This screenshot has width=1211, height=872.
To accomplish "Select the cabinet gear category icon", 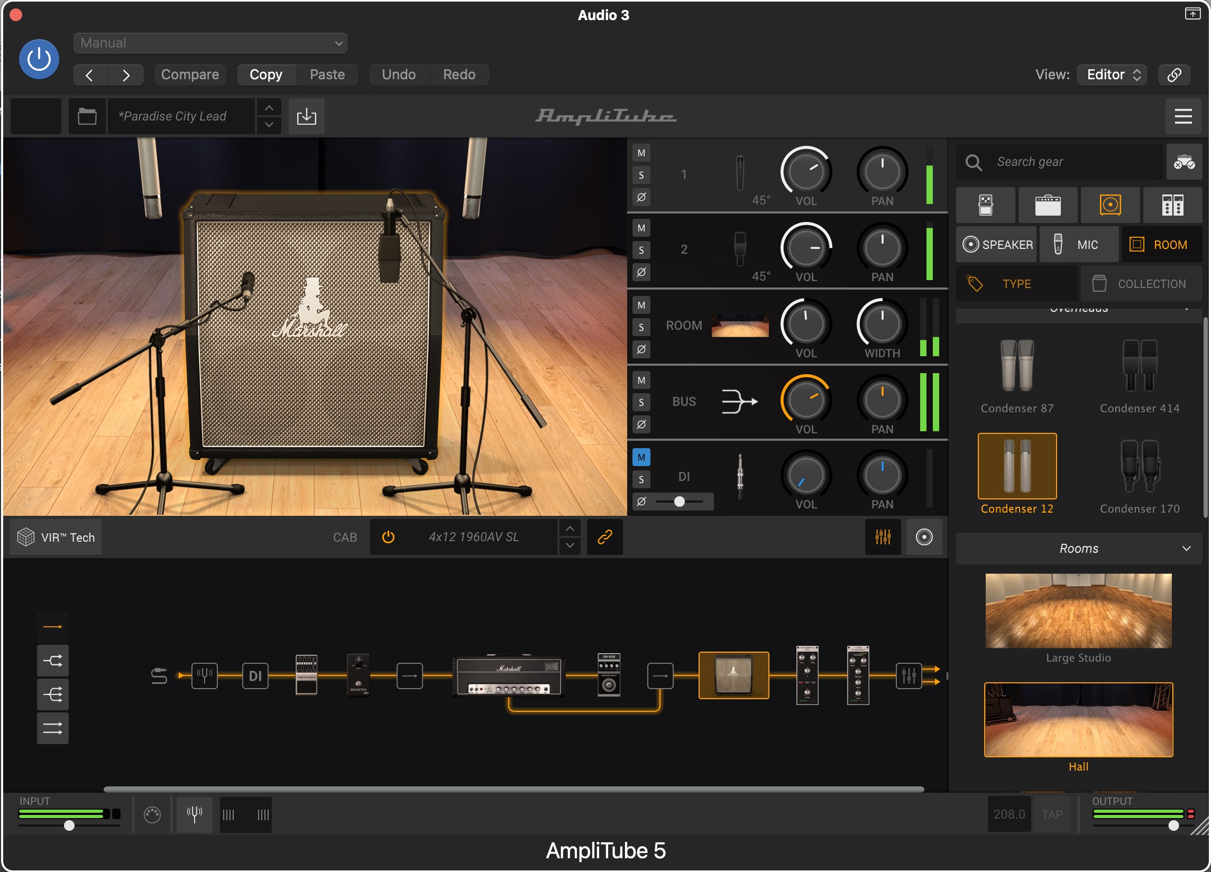I will (1110, 205).
